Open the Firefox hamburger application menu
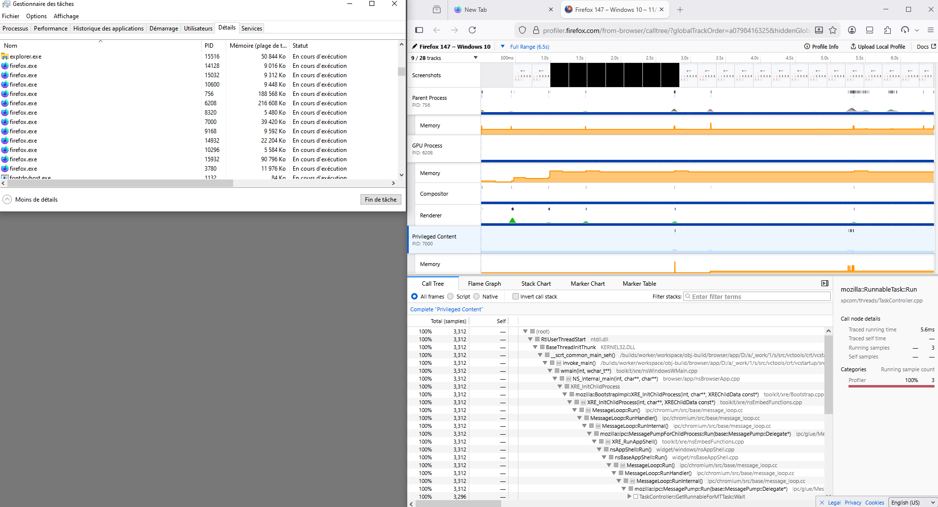This screenshot has width=938, height=507. click(930, 30)
